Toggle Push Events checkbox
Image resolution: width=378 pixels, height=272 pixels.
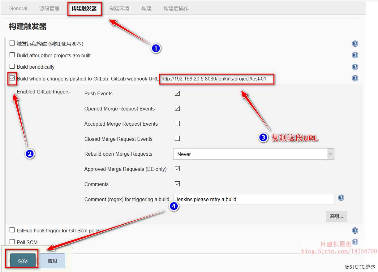click(x=177, y=93)
